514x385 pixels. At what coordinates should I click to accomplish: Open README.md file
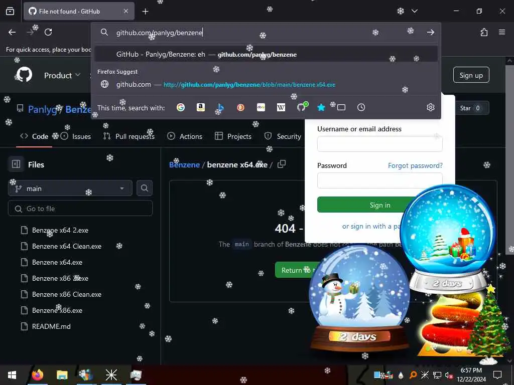(51, 326)
